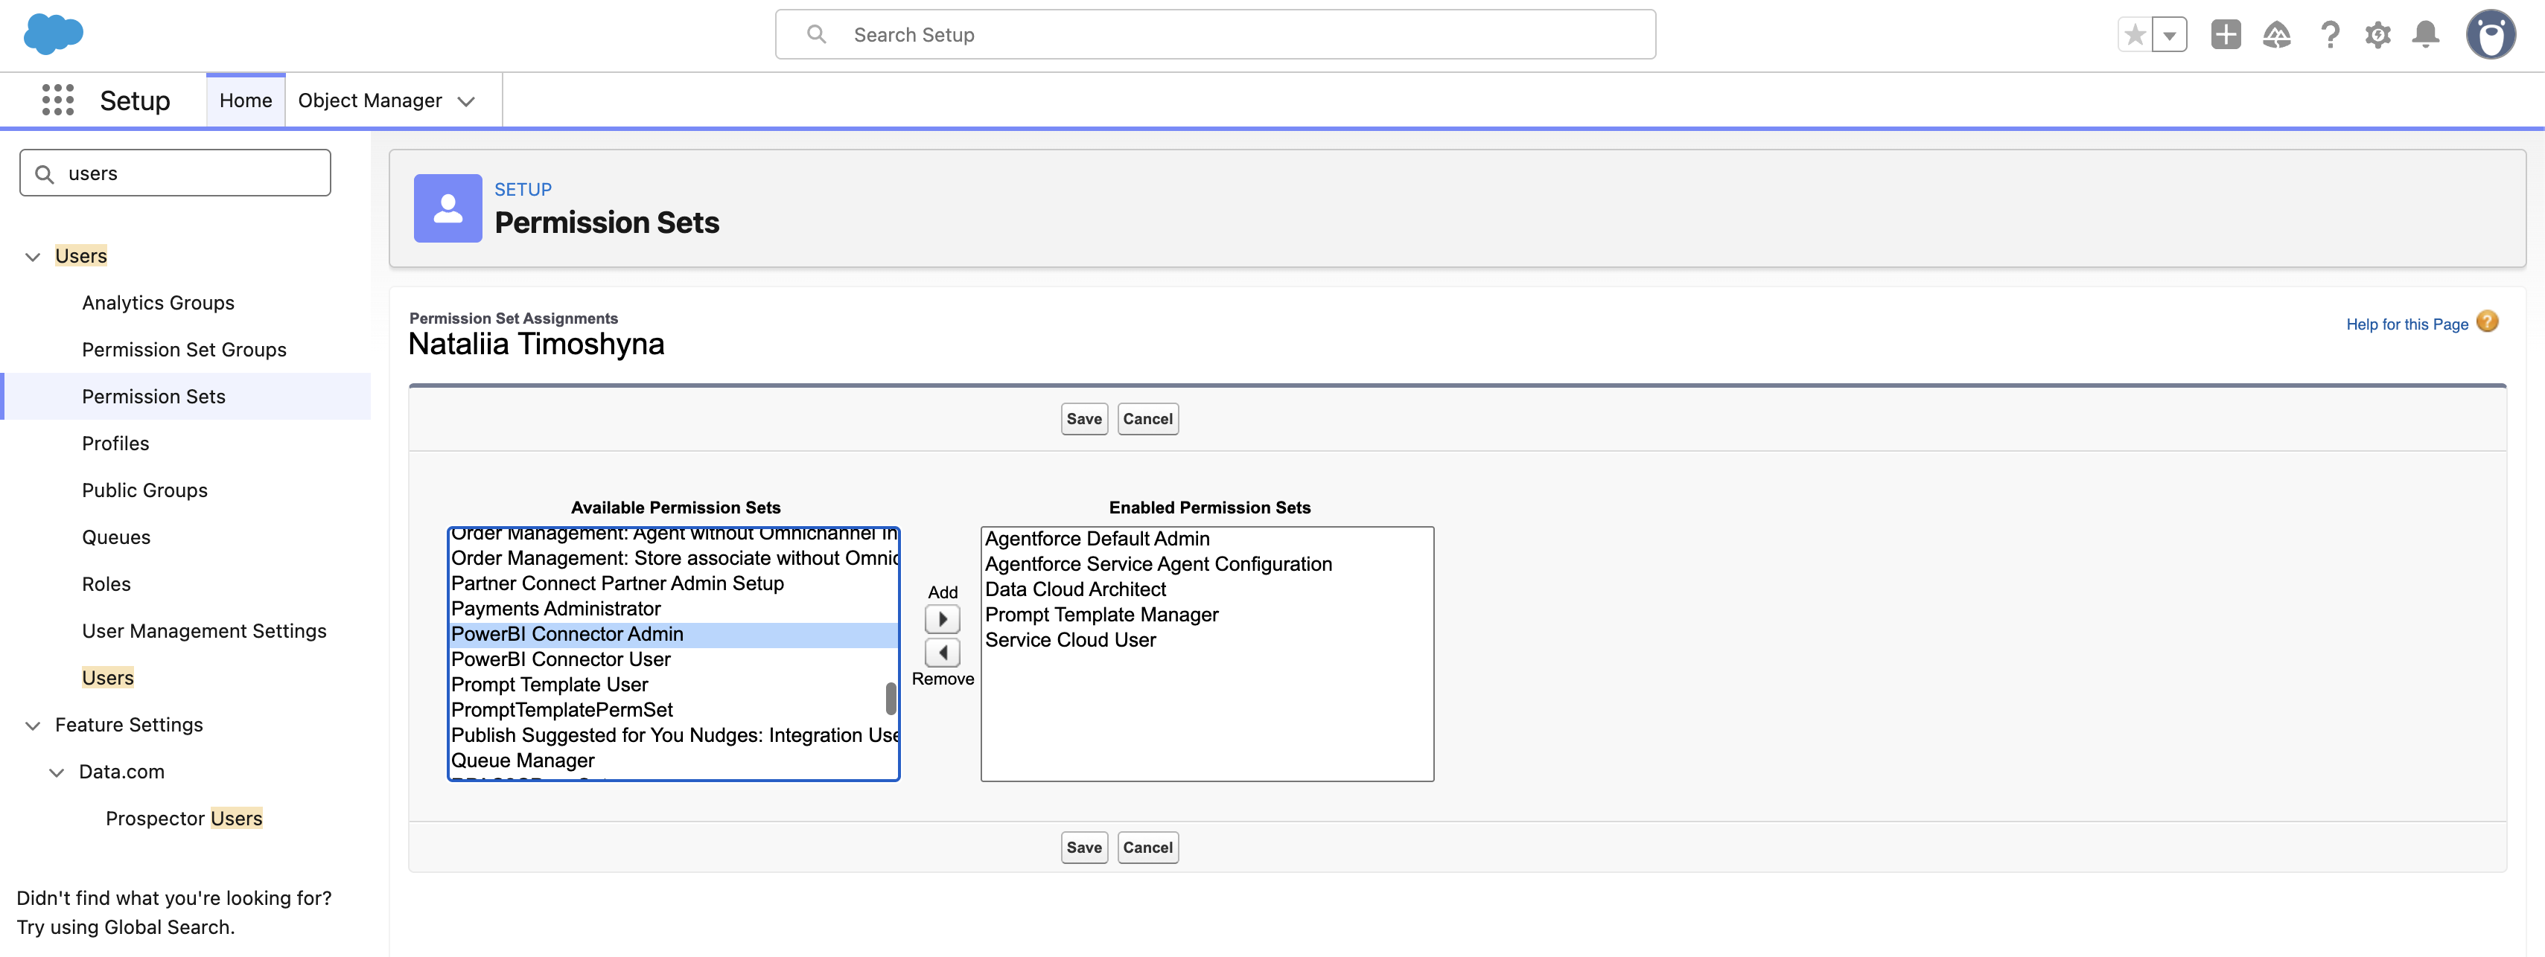
Task: Select Queue Manager in available list
Action: tap(674, 761)
